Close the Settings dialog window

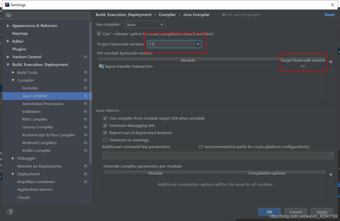[x=332, y=5]
